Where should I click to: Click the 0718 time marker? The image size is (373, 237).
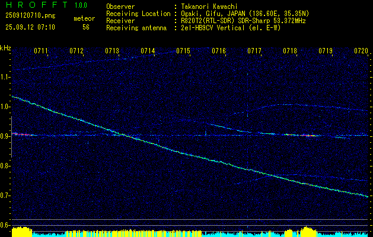pyautogui.click(x=290, y=51)
